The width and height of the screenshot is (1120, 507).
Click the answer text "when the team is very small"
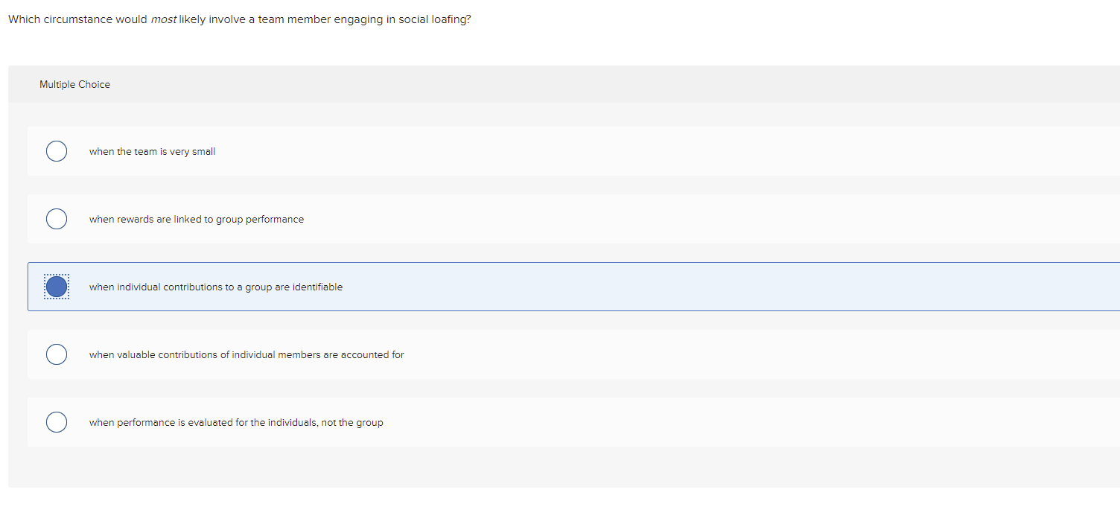pyautogui.click(x=152, y=152)
